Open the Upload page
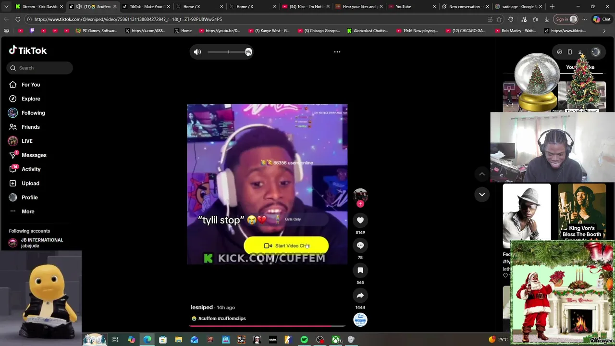 point(30,183)
